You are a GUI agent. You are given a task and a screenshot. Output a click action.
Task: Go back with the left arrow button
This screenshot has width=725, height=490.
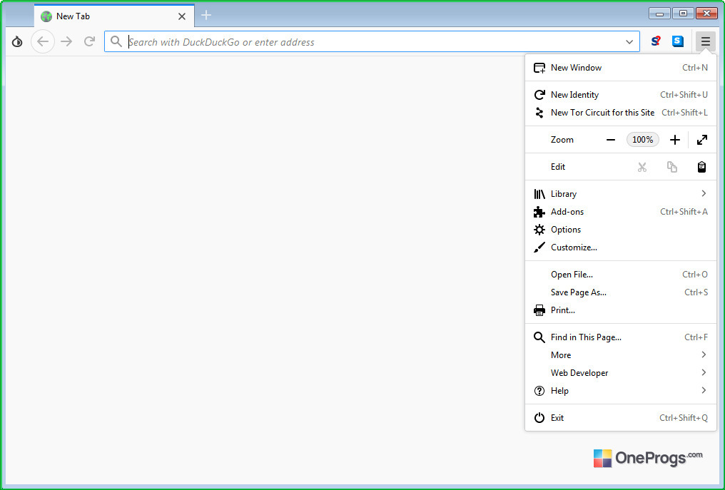click(43, 42)
